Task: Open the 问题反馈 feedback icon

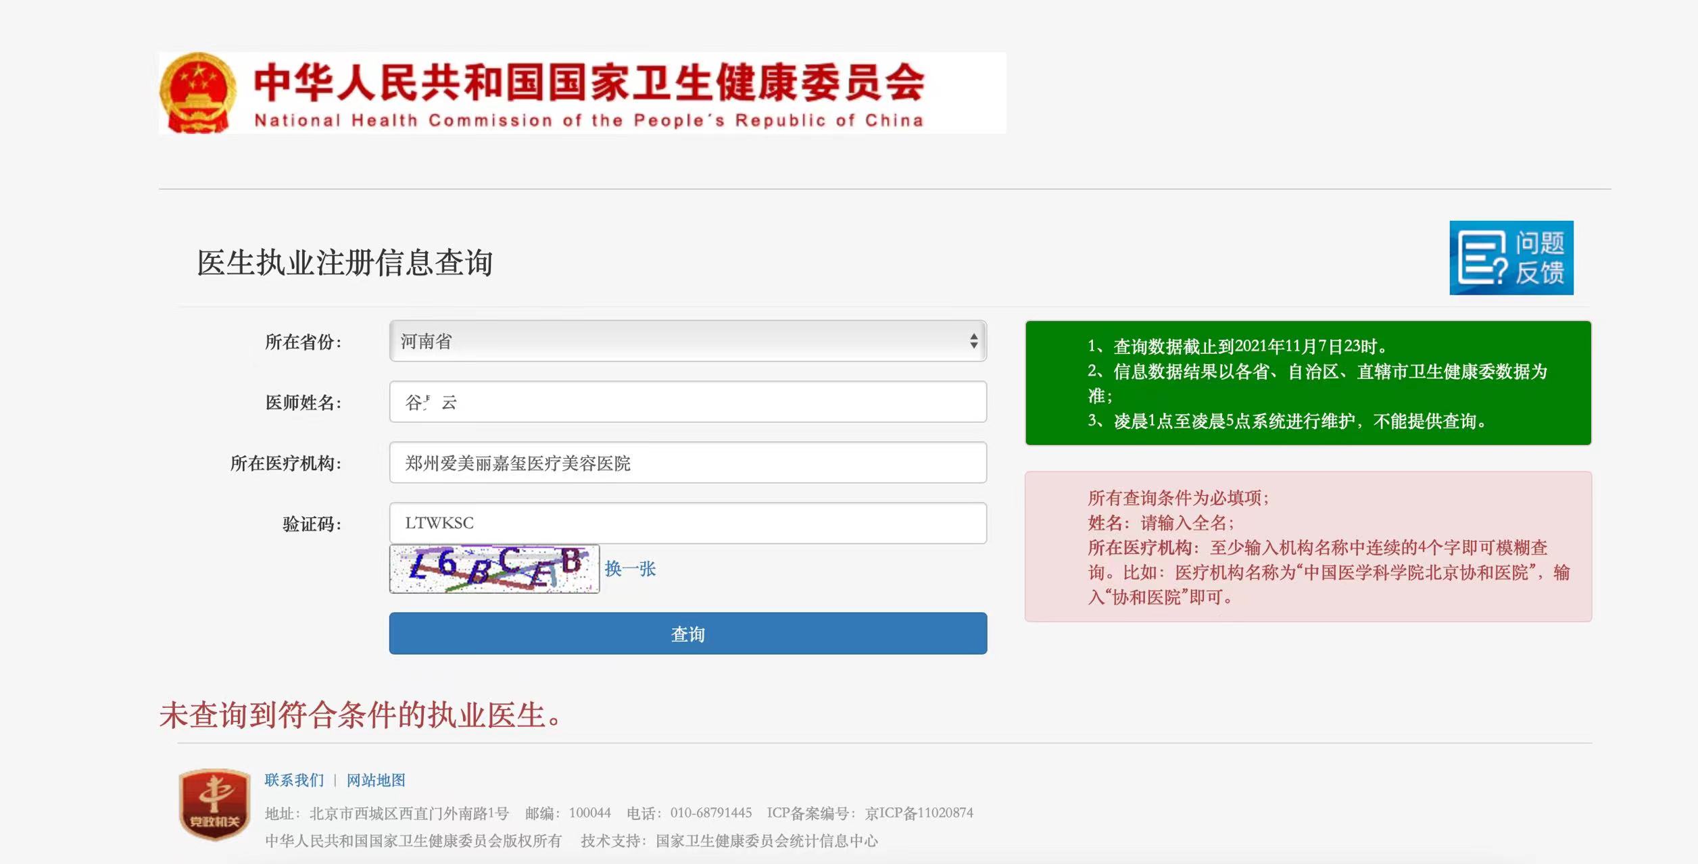Action: pyautogui.click(x=1511, y=257)
